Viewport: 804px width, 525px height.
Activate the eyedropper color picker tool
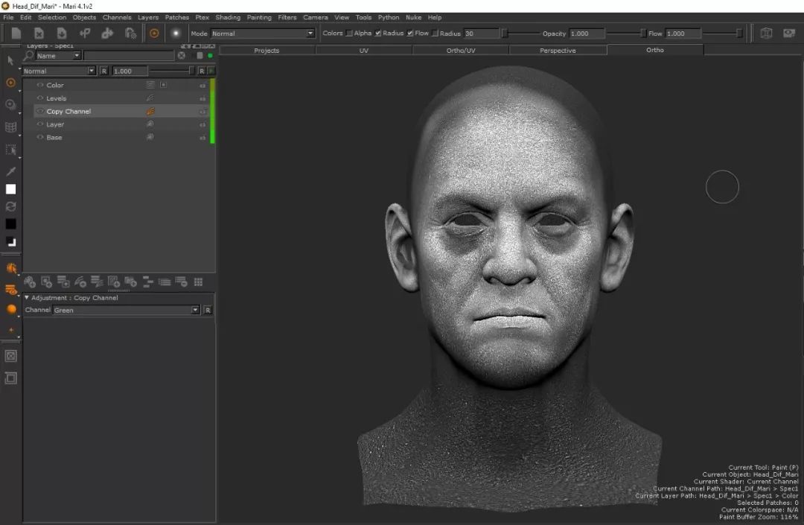coord(10,171)
